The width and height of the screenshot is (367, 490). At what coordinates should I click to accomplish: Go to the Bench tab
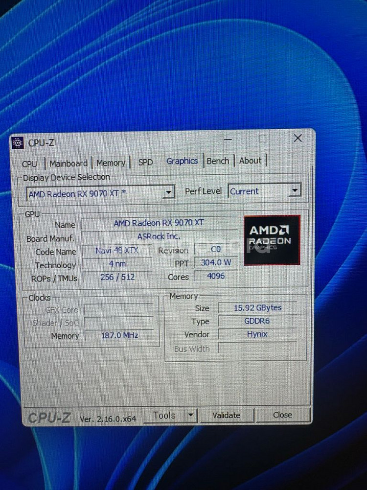click(218, 161)
